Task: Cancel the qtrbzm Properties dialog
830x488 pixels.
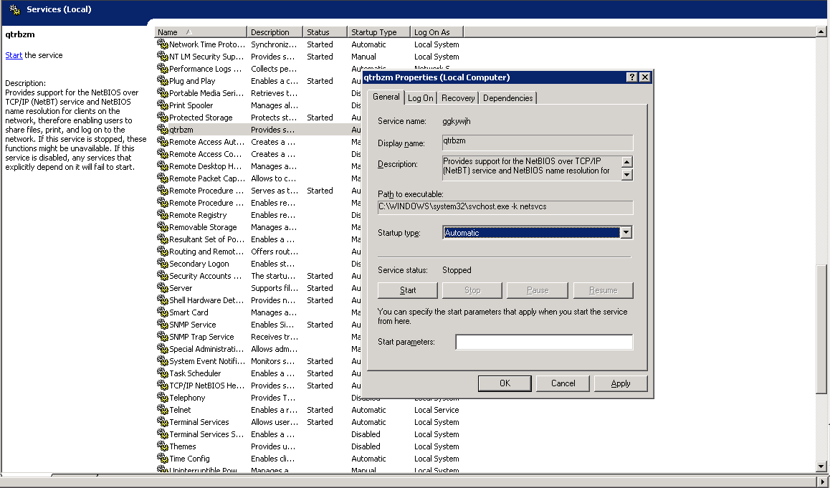Action: [563, 383]
